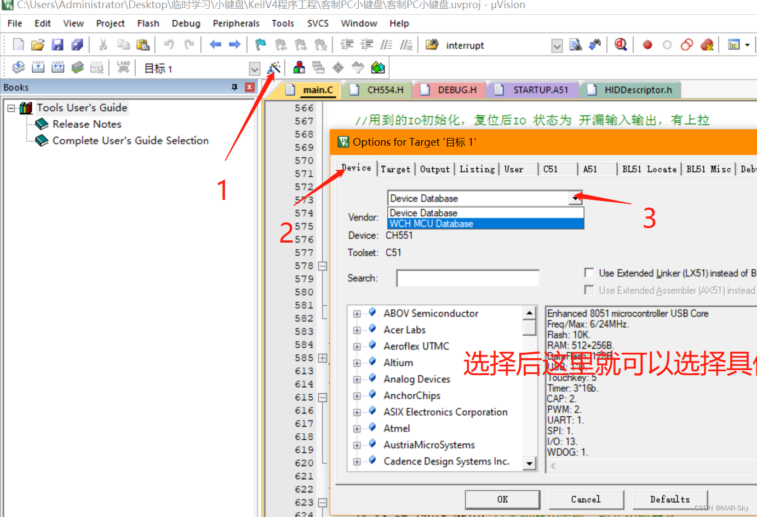The image size is (757, 517).
Task: Save the current file
Action: click(58, 45)
